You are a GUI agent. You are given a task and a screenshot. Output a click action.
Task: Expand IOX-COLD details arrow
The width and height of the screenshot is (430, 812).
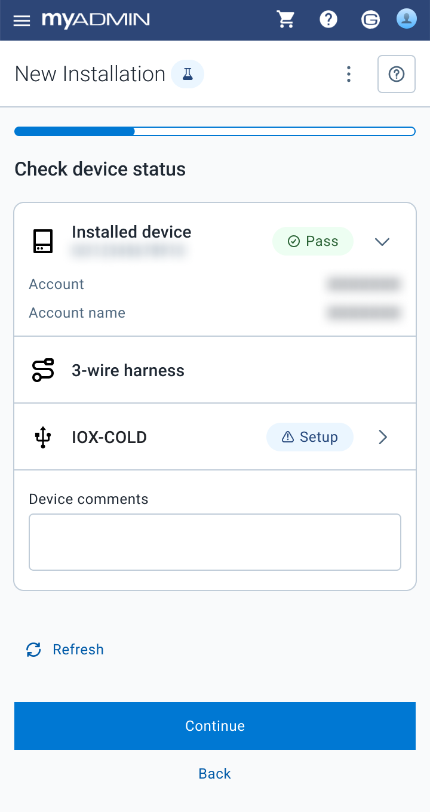tap(383, 437)
